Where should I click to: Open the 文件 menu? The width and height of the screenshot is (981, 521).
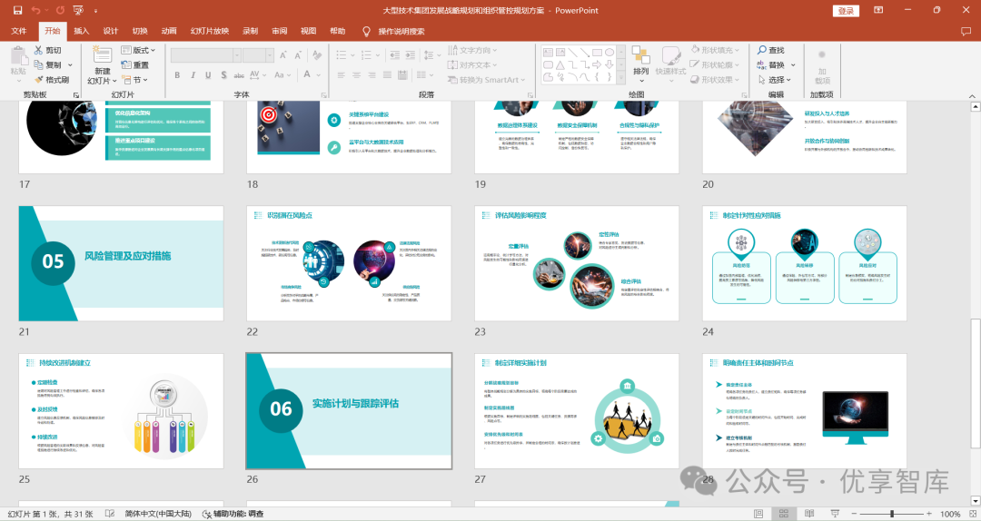(19, 31)
